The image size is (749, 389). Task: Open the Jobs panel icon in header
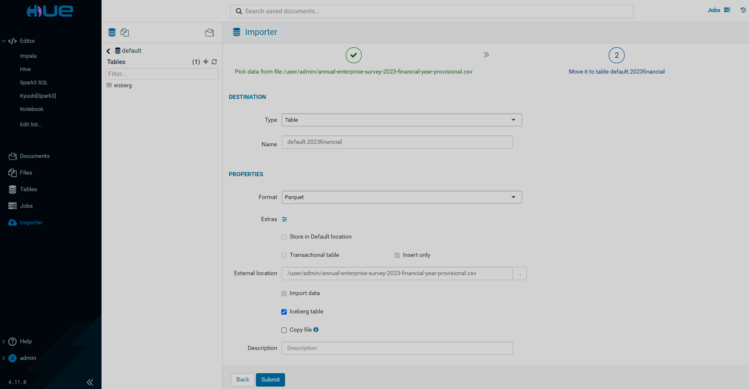(x=727, y=10)
